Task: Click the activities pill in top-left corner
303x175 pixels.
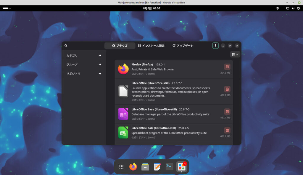Action: click(7, 8)
